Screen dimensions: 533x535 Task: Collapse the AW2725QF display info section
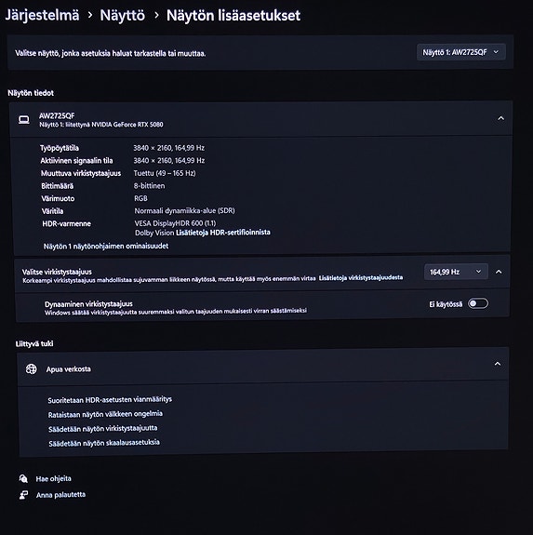(500, 118)
